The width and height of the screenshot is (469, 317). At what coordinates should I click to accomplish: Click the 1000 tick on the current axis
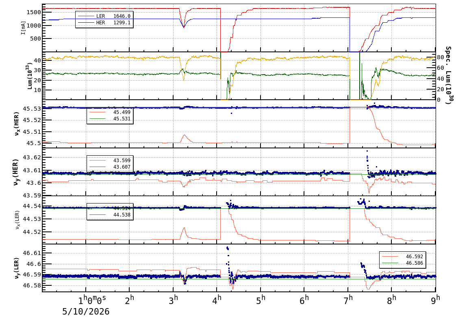pos(33,26)
